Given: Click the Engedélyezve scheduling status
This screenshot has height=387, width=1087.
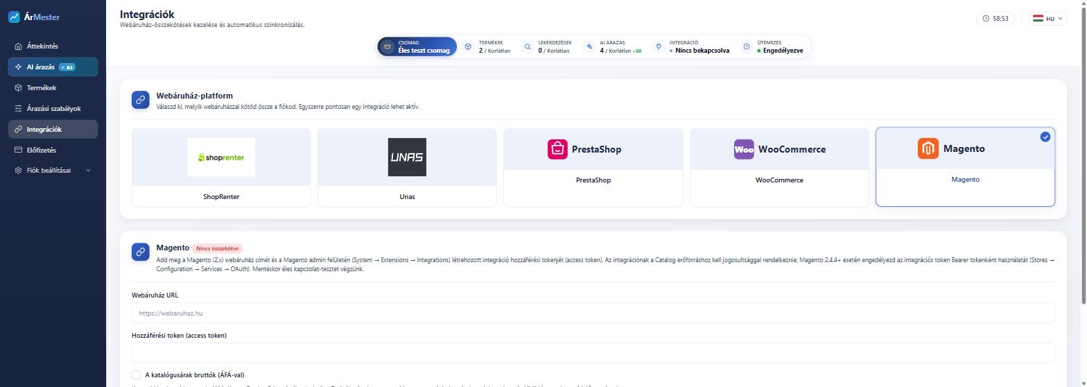Looking at the screenshot, I should [x=780, y=51].
